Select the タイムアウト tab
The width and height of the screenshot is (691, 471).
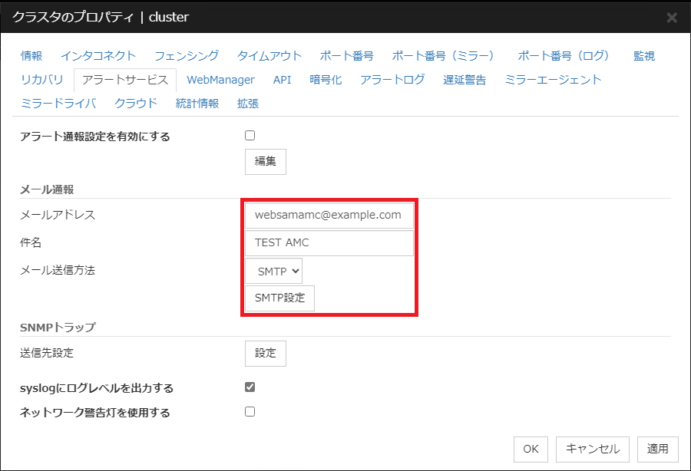click(x=269, y=56)
